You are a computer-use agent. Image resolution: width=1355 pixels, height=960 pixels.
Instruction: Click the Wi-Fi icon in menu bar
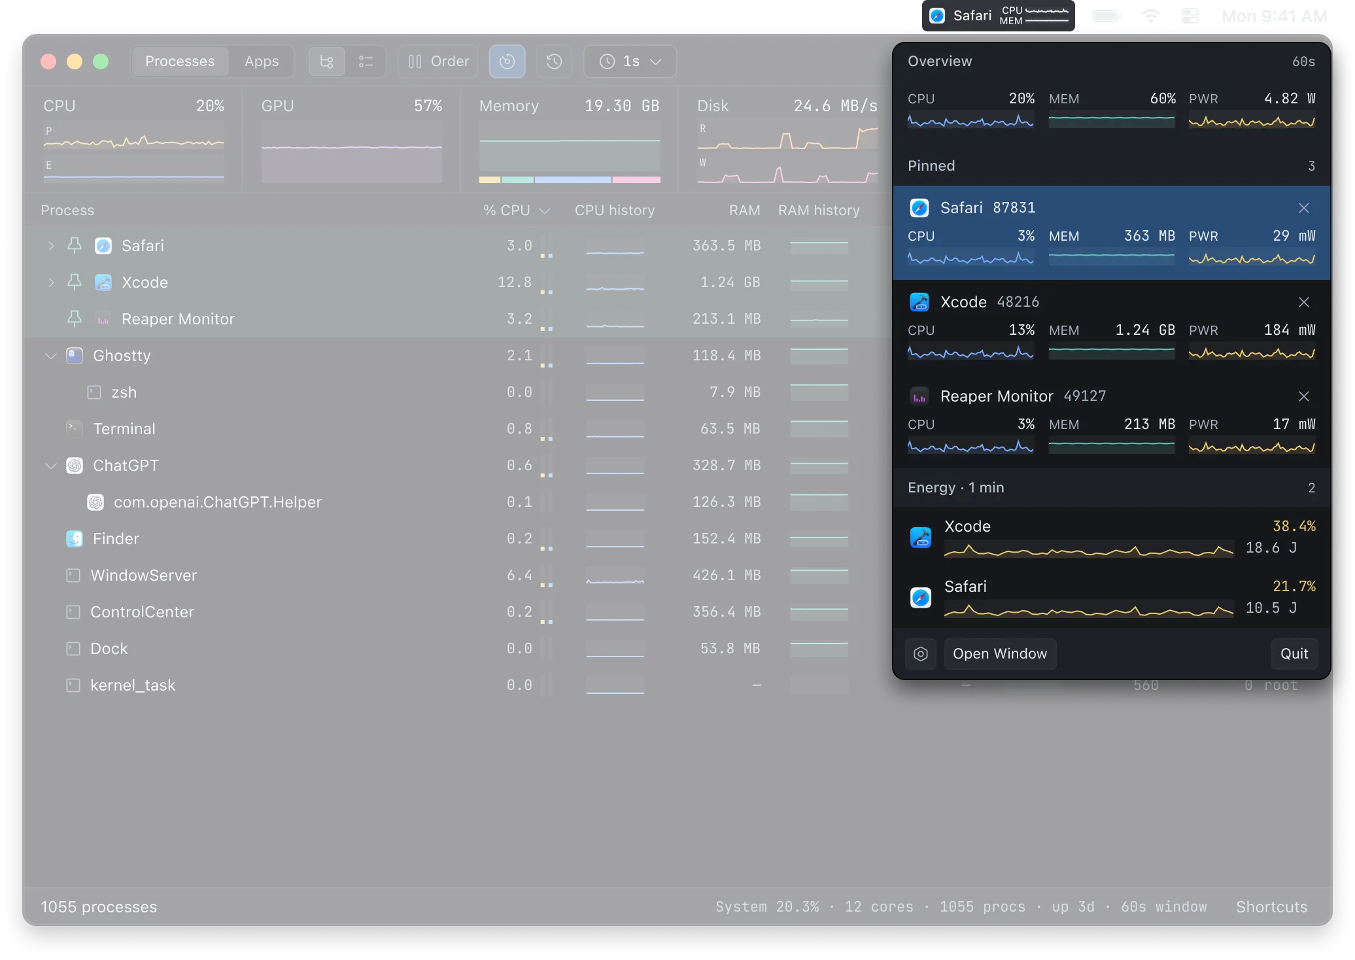tap(1151, 16)
